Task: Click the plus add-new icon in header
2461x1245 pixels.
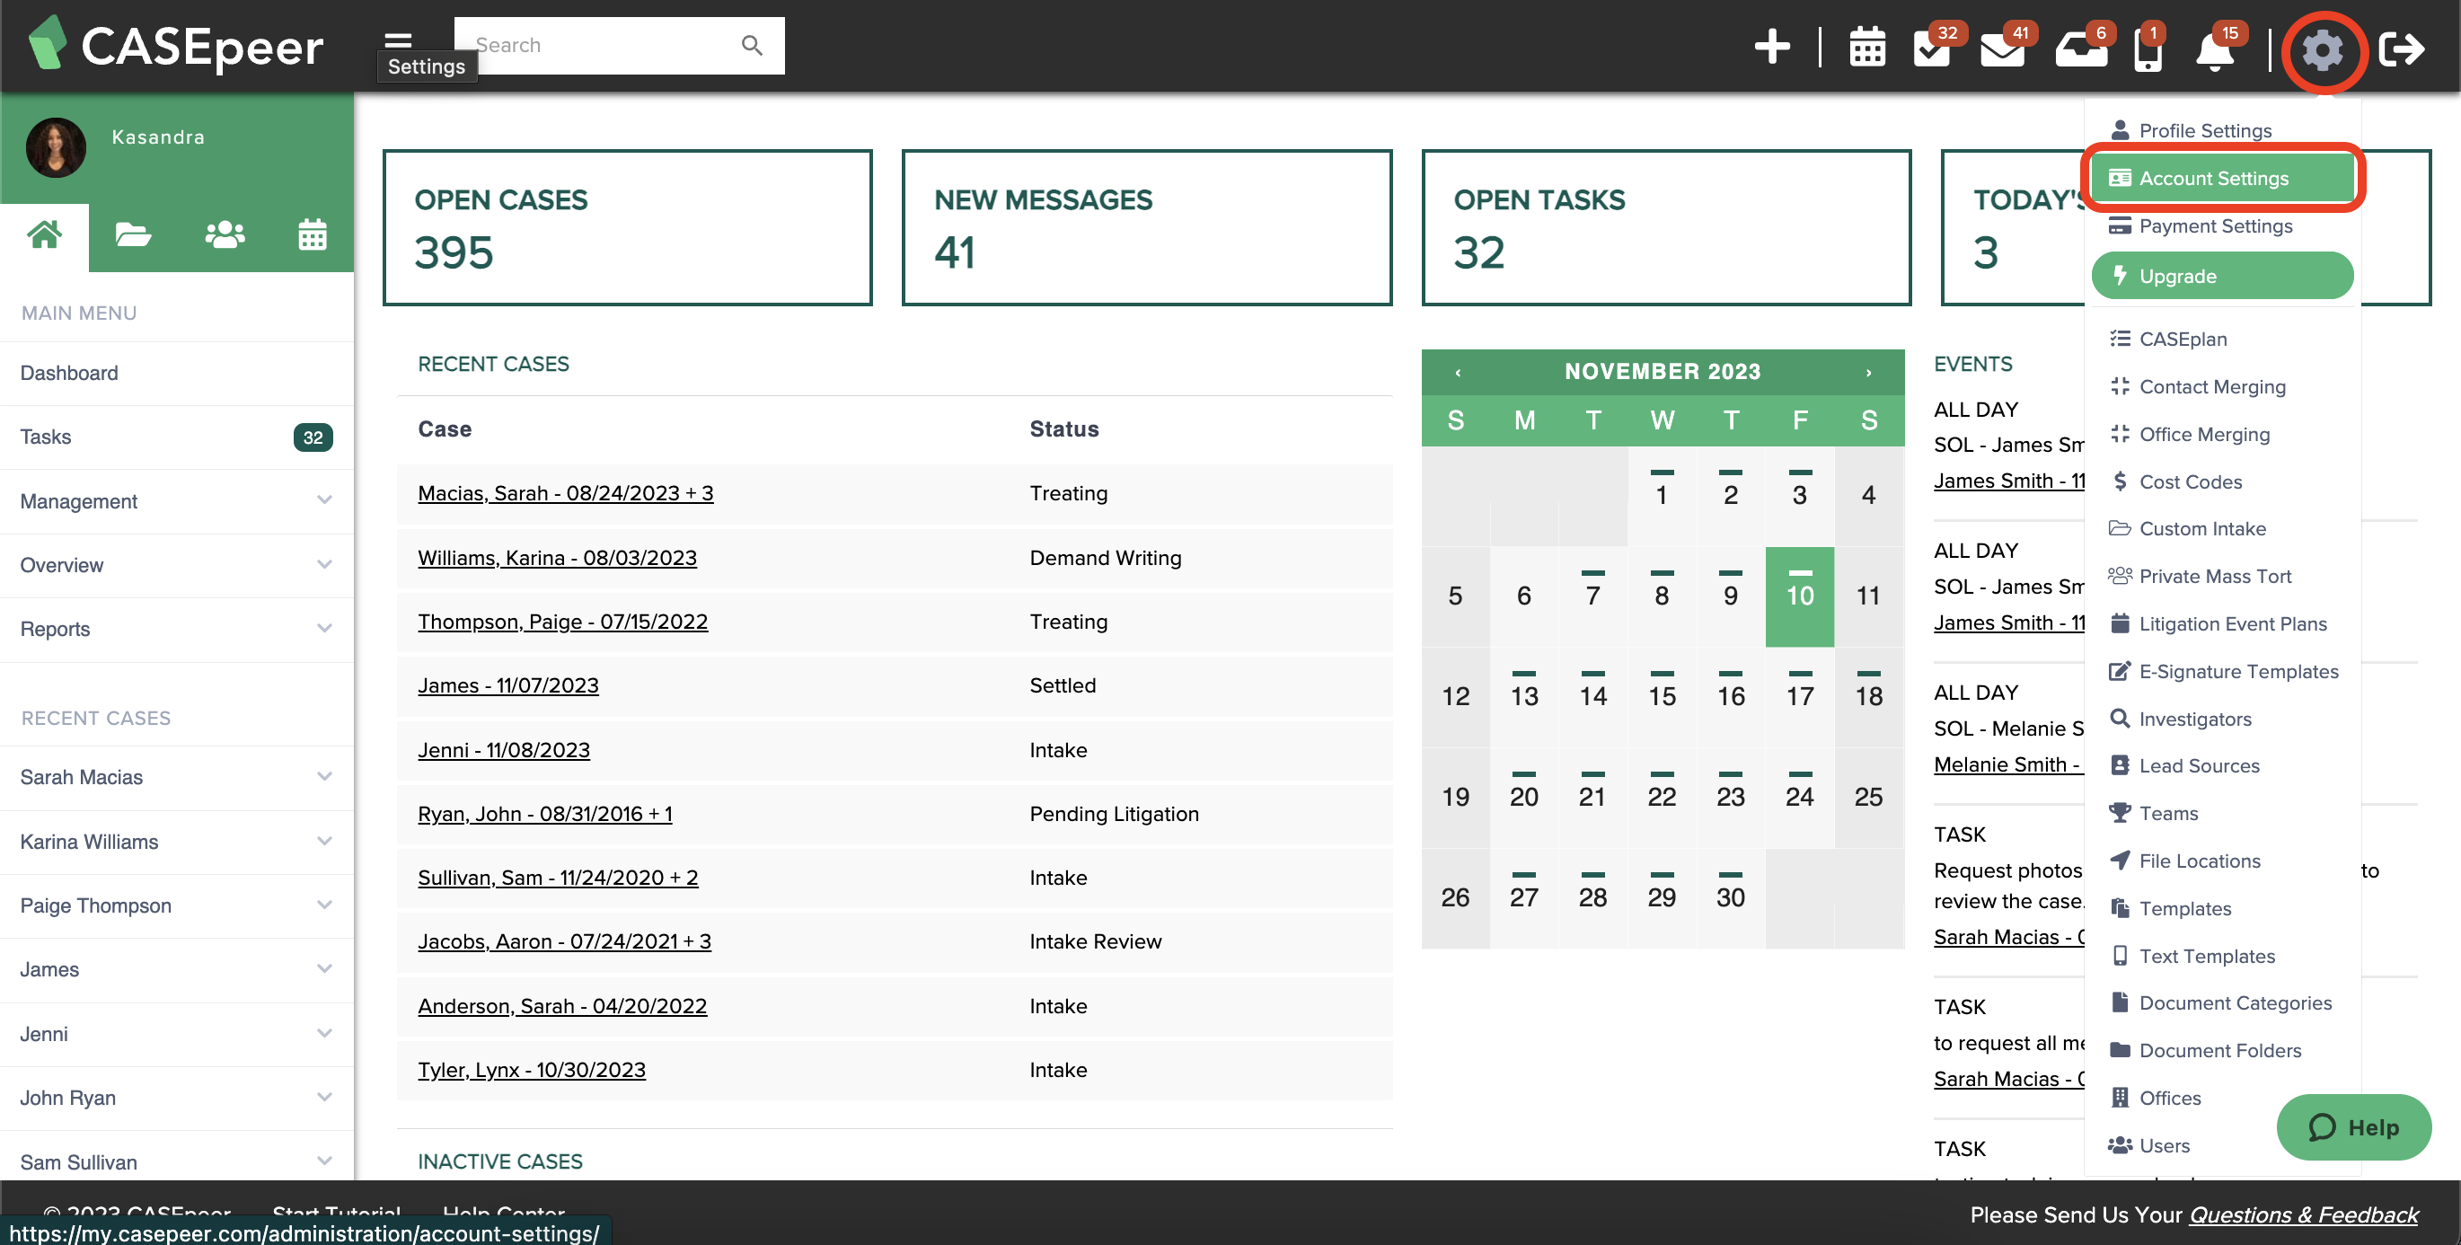Action: click(x=1771, y=46)
